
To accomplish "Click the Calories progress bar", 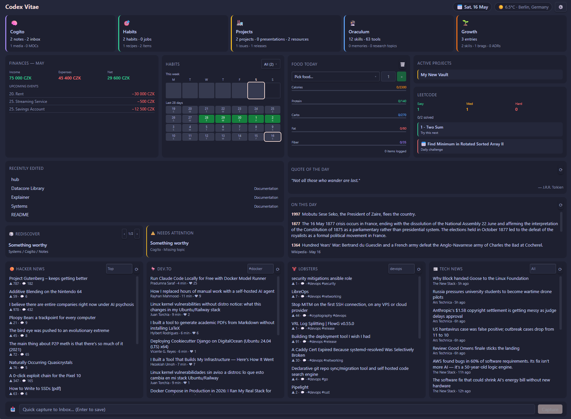I will (349, 90).
